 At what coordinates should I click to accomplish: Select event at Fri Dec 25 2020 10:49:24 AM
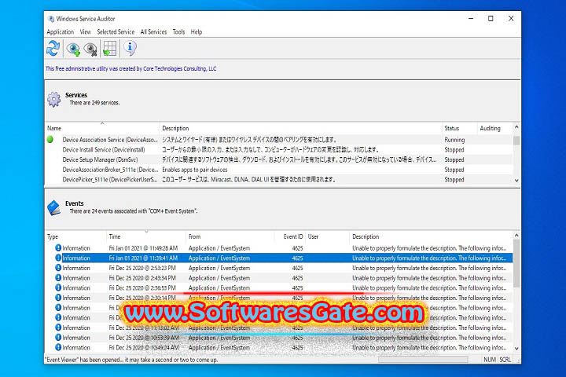click(278, 347)
